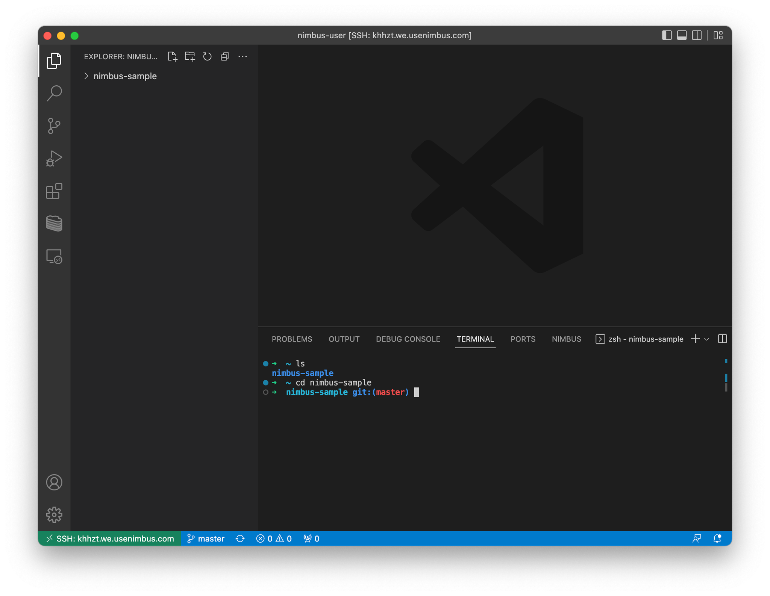Open the Remote Explorer view
Image resolution: width=770 pixels, height=596 pixels.
(x=54, y=256)
